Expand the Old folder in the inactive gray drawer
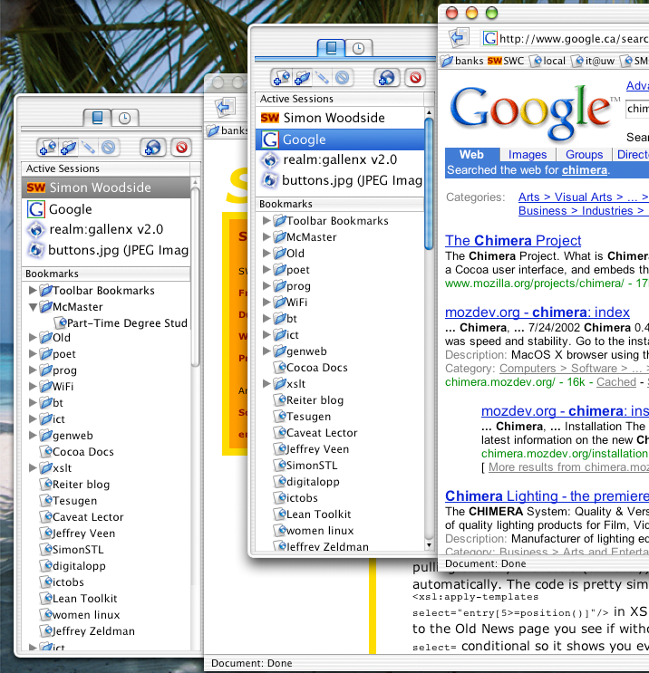Image resolution: width=649 pixels, height=673 pixels. click(x=33, y=338)
